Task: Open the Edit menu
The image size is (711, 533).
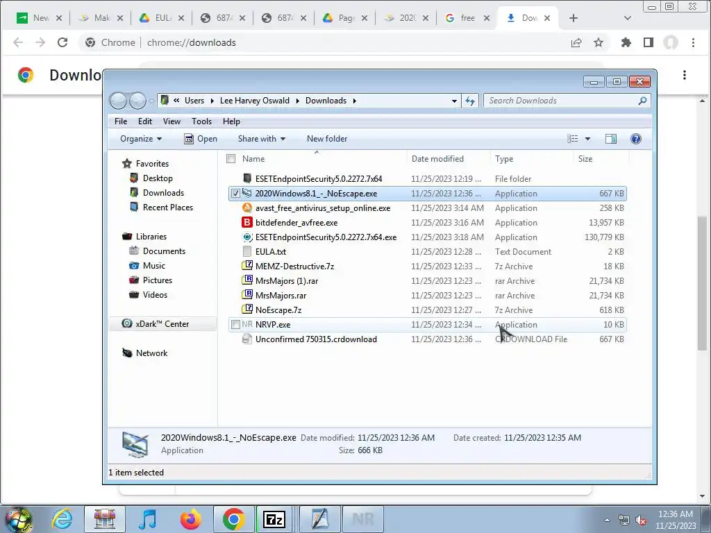Action: coord(145,121)
